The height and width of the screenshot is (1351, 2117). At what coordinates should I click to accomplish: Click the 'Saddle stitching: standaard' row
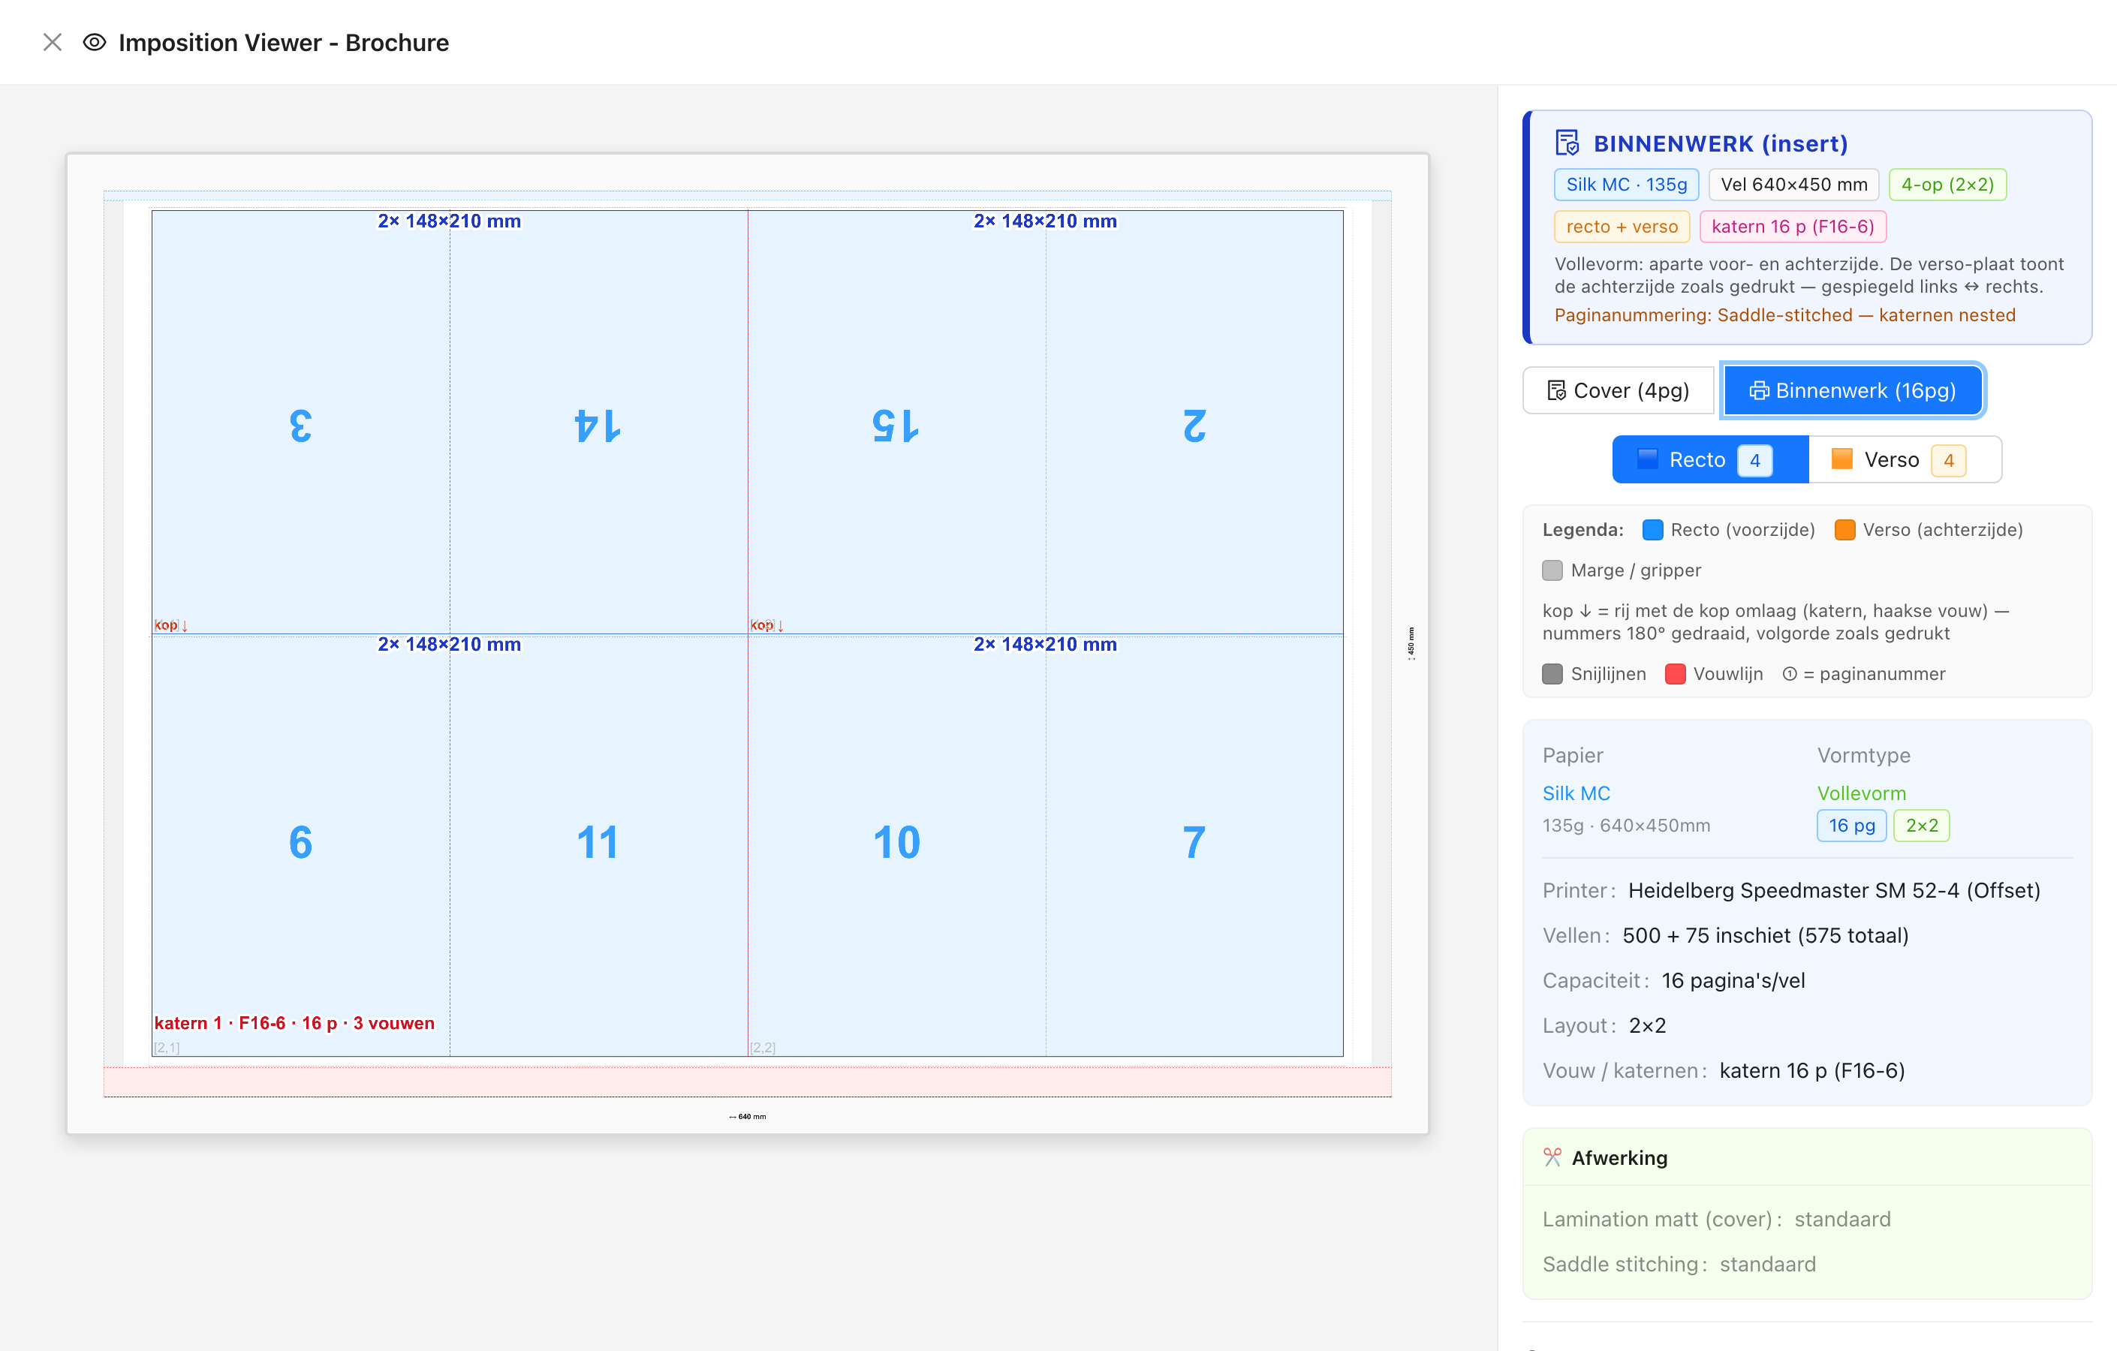[1679, 1264]
